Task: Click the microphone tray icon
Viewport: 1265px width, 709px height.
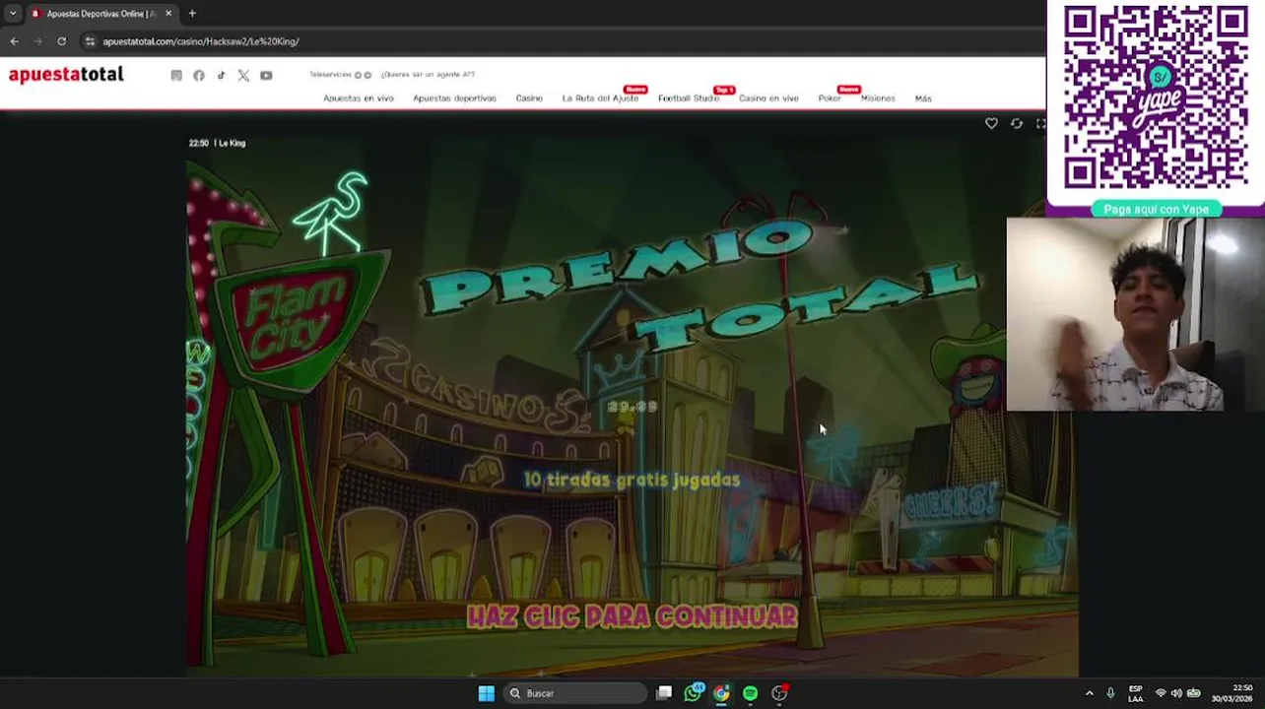Action: tap(1110, 693)
